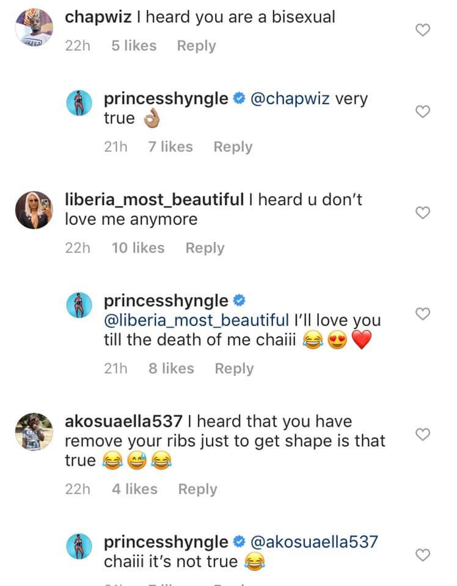
Task: Reply to liberia_most_beautiful's comment
Action: coord(205,248)
